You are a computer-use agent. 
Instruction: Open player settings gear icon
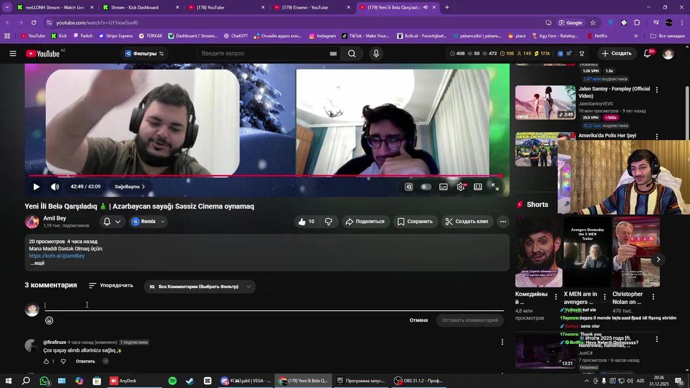point(461,186)
